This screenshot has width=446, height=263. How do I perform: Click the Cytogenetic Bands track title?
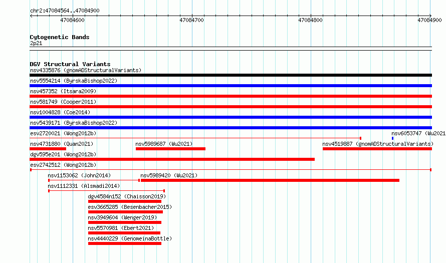pos(60,37)
